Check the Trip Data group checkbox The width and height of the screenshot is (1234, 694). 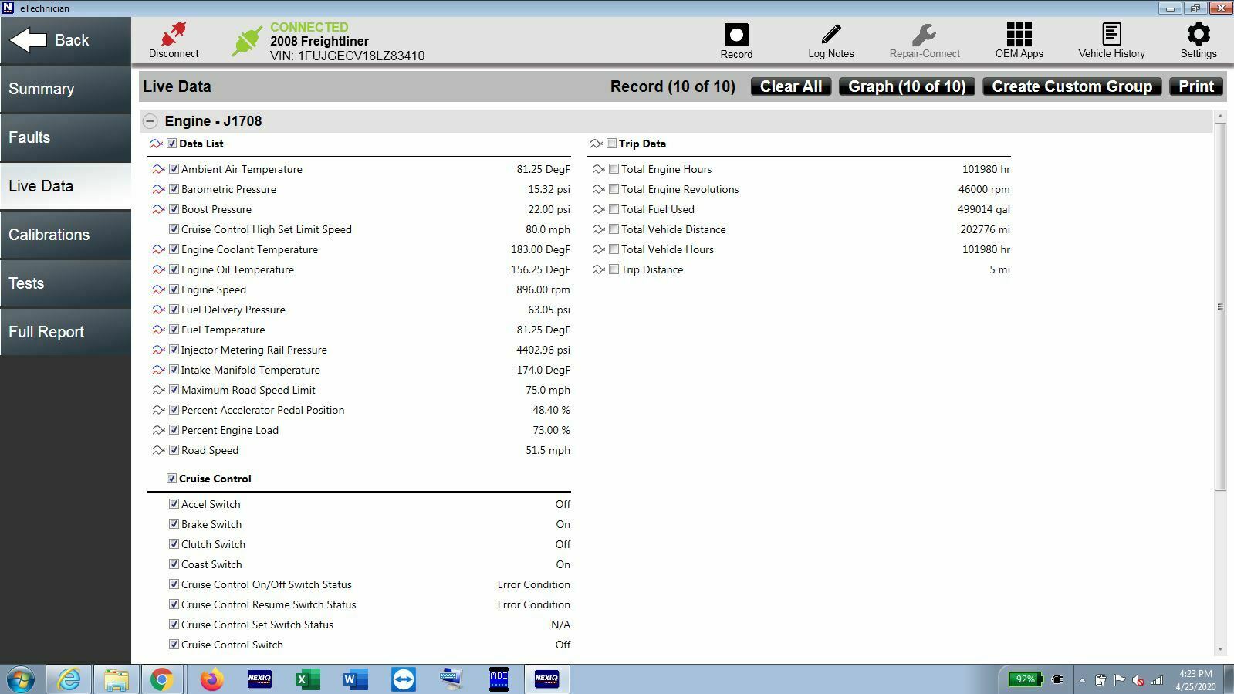pyautogui.click(x=611, y=144)
